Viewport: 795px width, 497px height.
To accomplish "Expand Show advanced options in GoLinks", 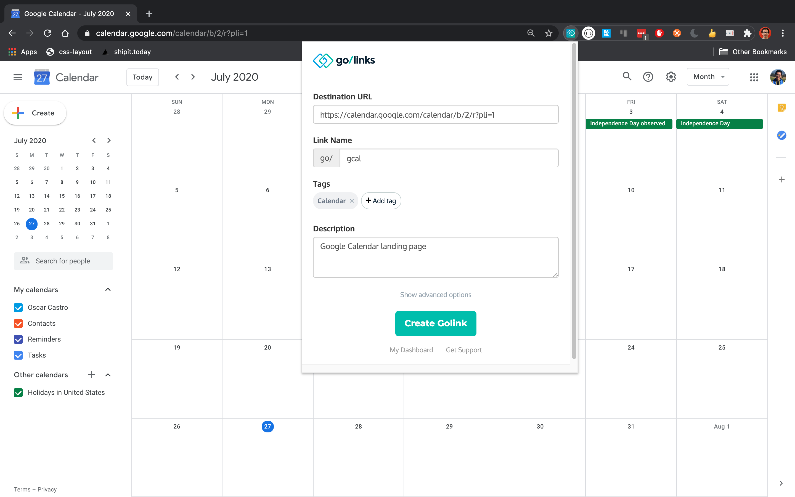I will pyautogui.click(x=435, y=295).
